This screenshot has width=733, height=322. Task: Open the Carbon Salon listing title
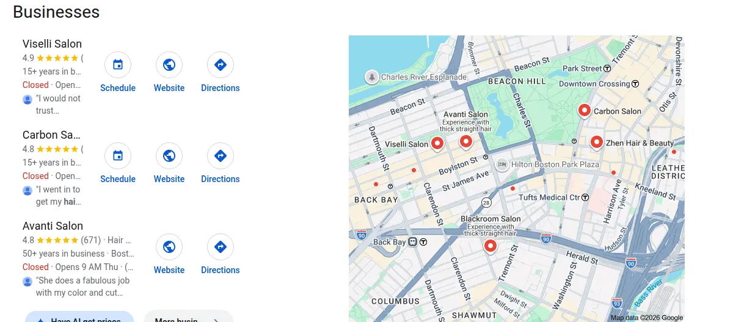52,135
